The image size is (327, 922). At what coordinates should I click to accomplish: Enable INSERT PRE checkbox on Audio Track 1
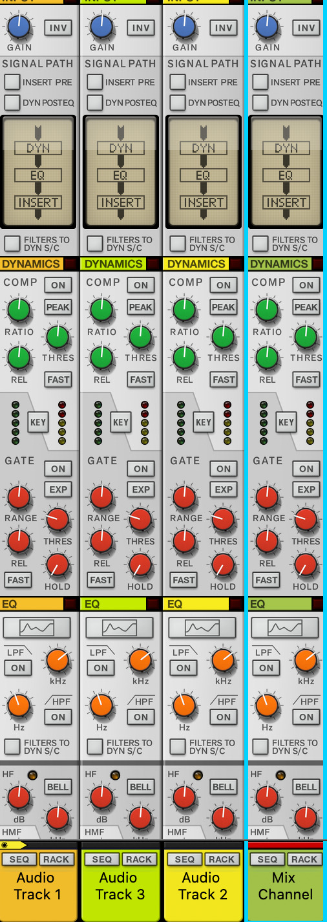coord(12,82)
